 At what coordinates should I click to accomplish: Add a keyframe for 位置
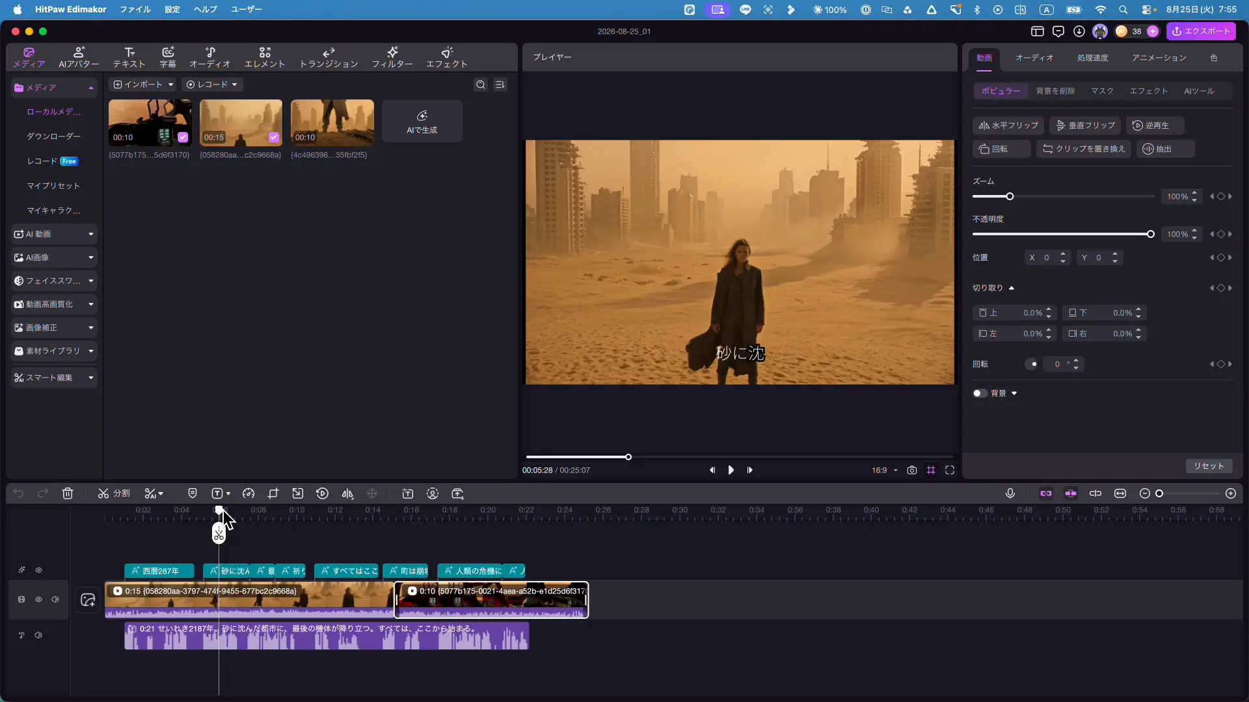click(1221, 257)
